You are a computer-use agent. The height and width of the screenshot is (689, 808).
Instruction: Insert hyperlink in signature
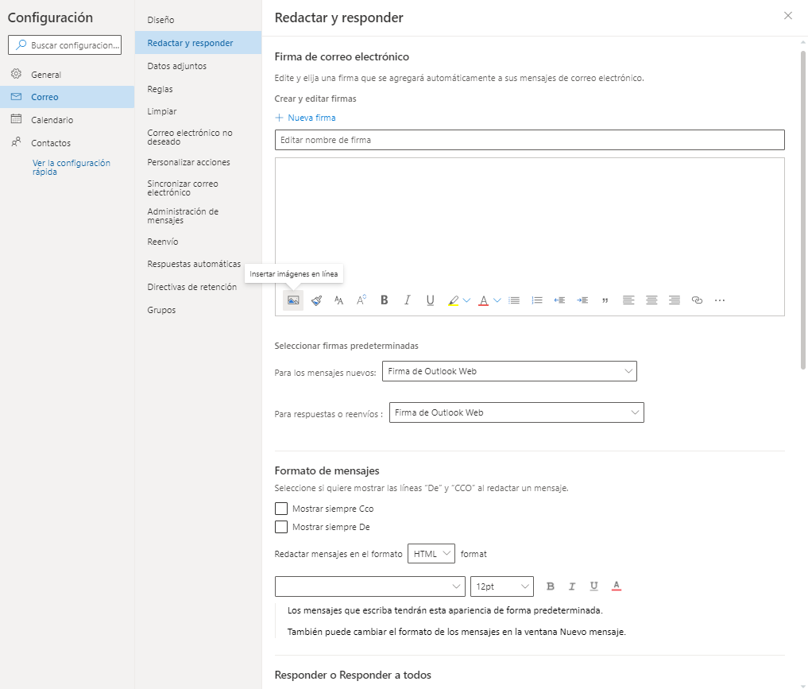[697, 300]
